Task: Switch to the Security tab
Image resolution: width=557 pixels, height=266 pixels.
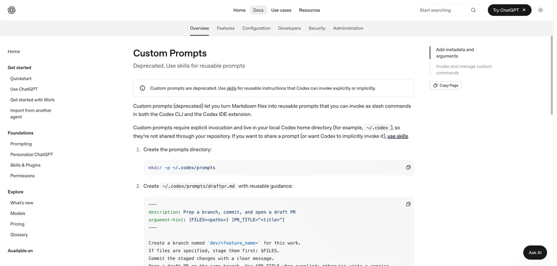Action: pos(317,28)
